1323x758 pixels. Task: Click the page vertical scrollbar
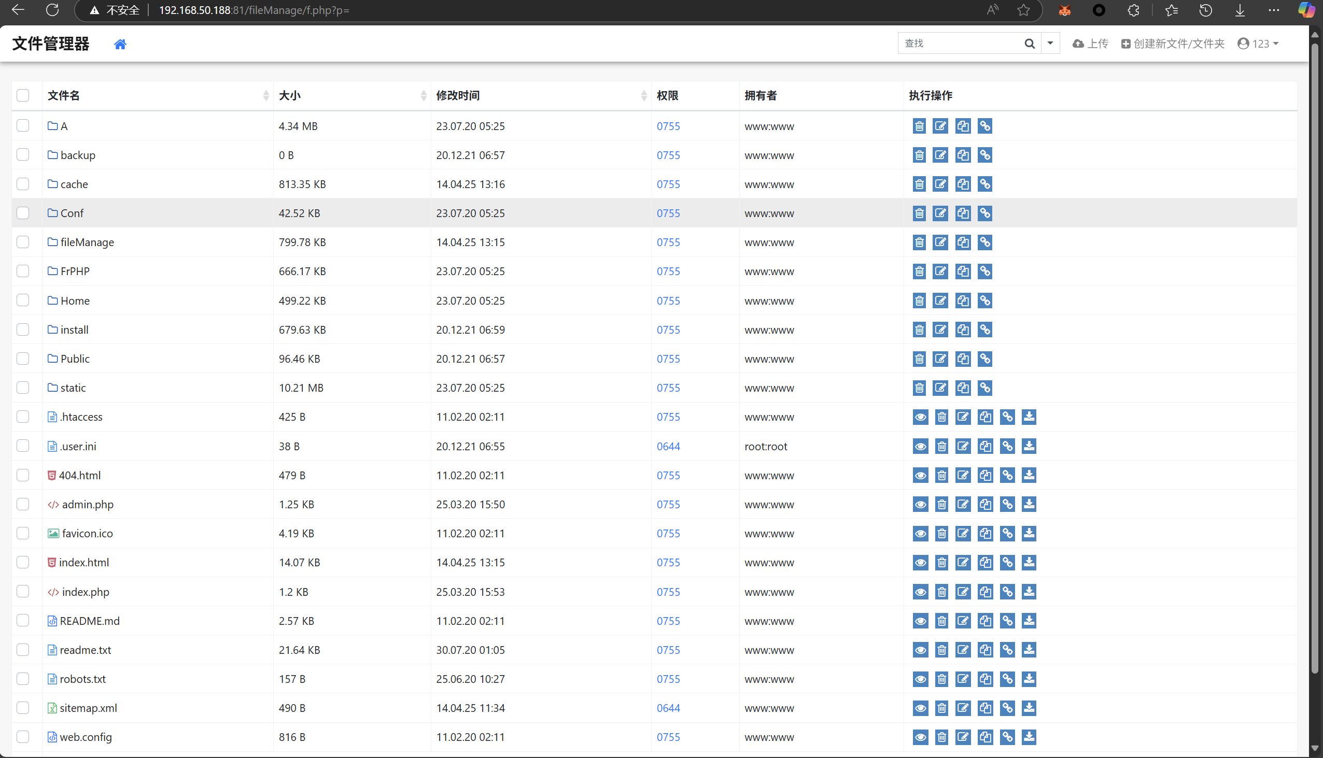[x=1315, y=359]
